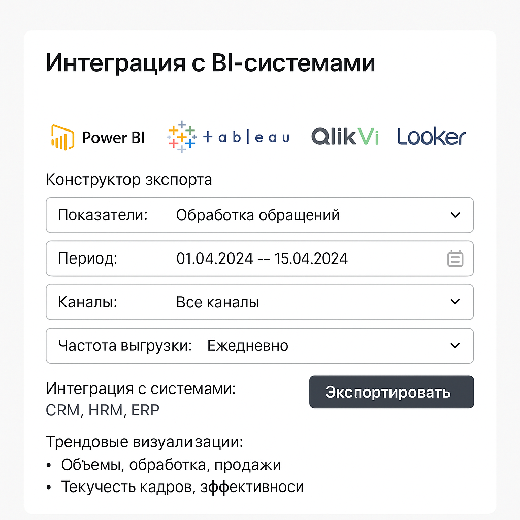Click the Экспортировать button
The image size is (520, 520).
[x=392, y=392]
